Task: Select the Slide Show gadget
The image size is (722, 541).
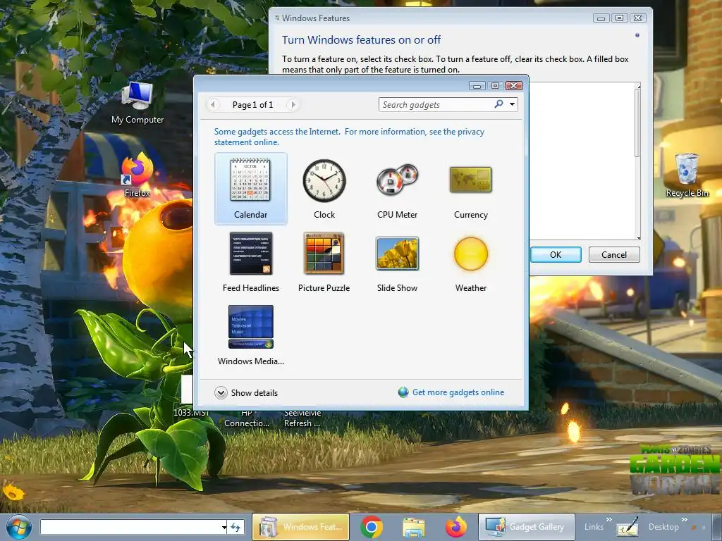Action: pos(397,262)
